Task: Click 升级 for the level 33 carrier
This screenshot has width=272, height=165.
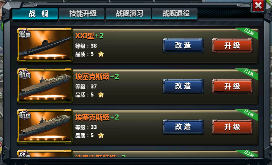Action: point(232,127)
